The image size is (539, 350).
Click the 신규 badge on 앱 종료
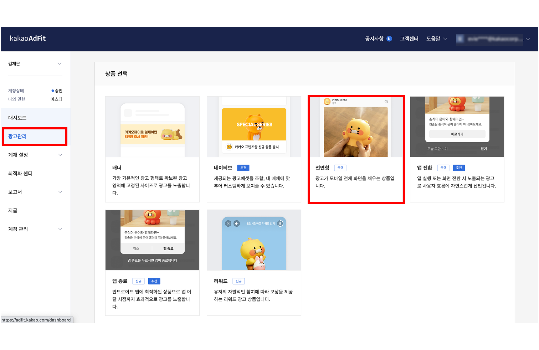click(x=138, y=281)
